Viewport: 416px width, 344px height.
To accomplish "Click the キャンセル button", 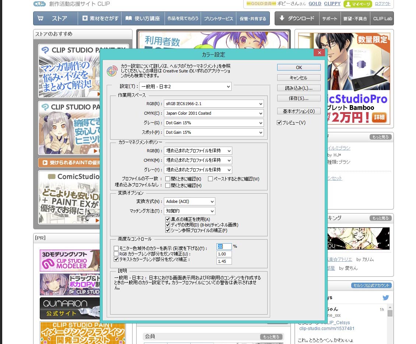I will (x=299, y=78).
